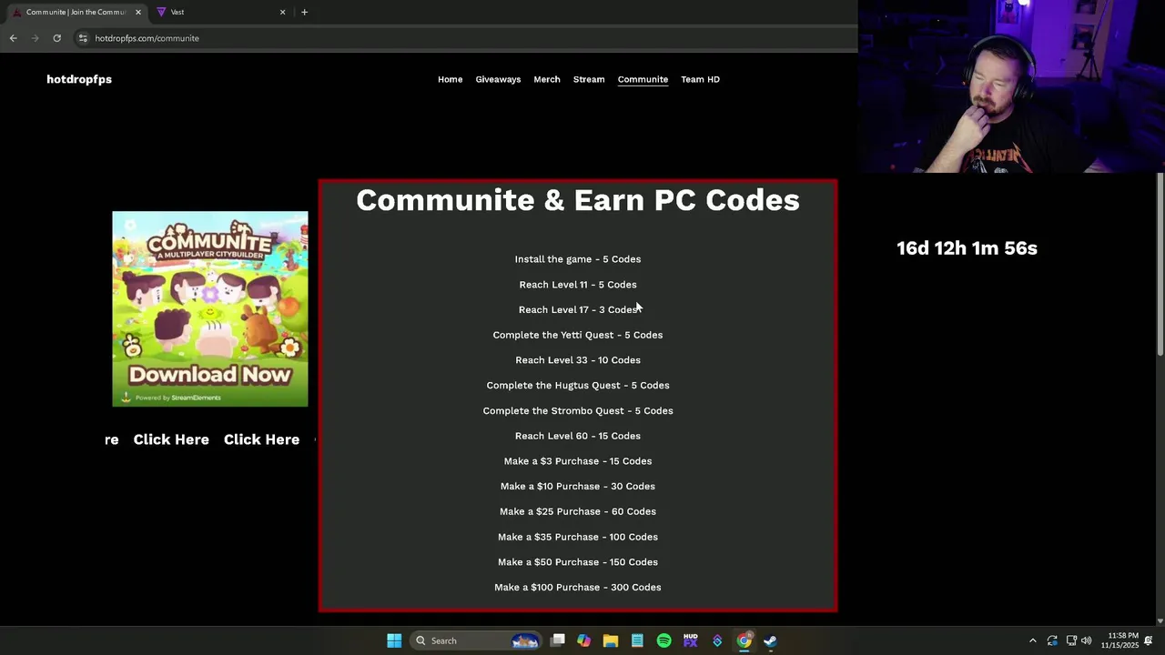Image resolution: width=1165 pixels, height=655 pixels.
Task: Click the taskbar Search box
Action: pyautogui.click(x=477, y=640)
